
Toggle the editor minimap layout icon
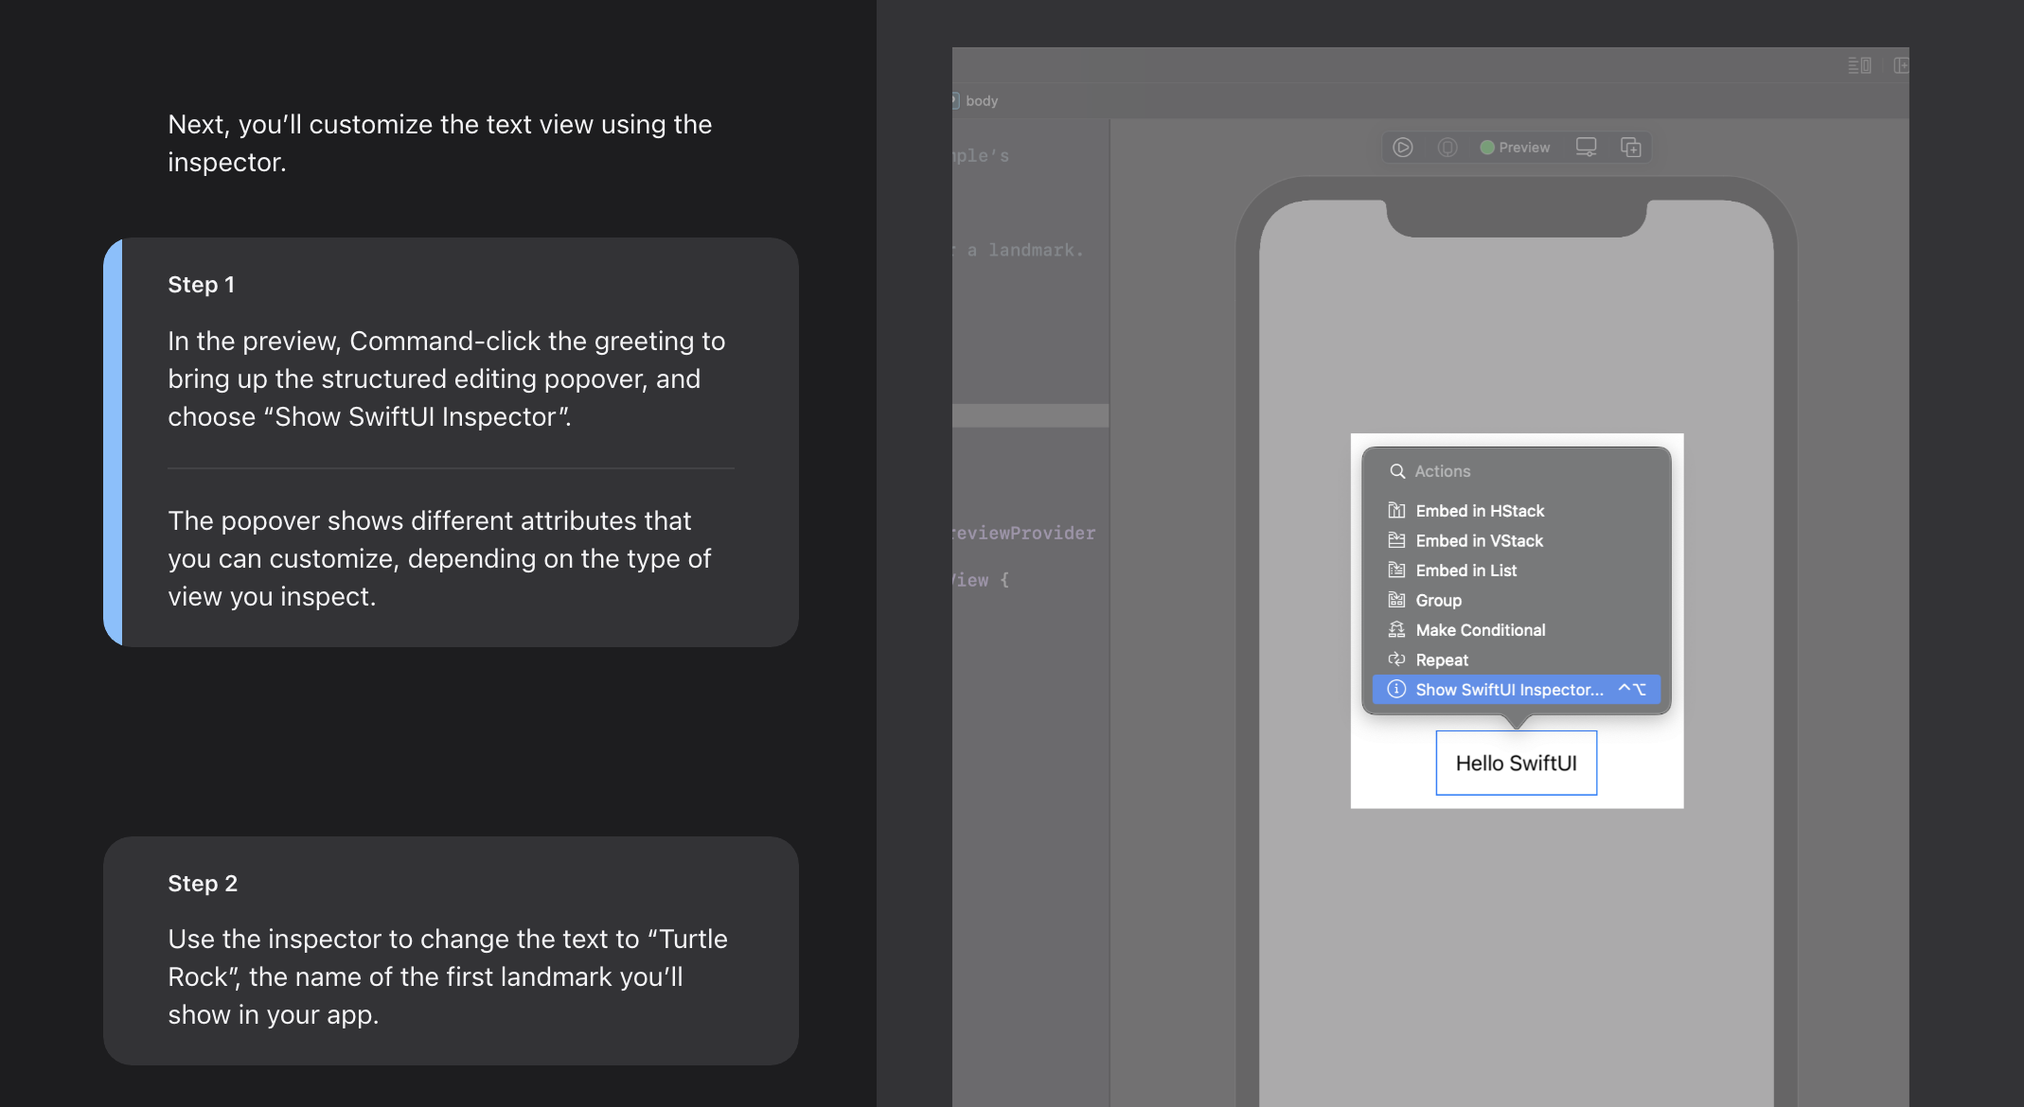point(1859,65)
